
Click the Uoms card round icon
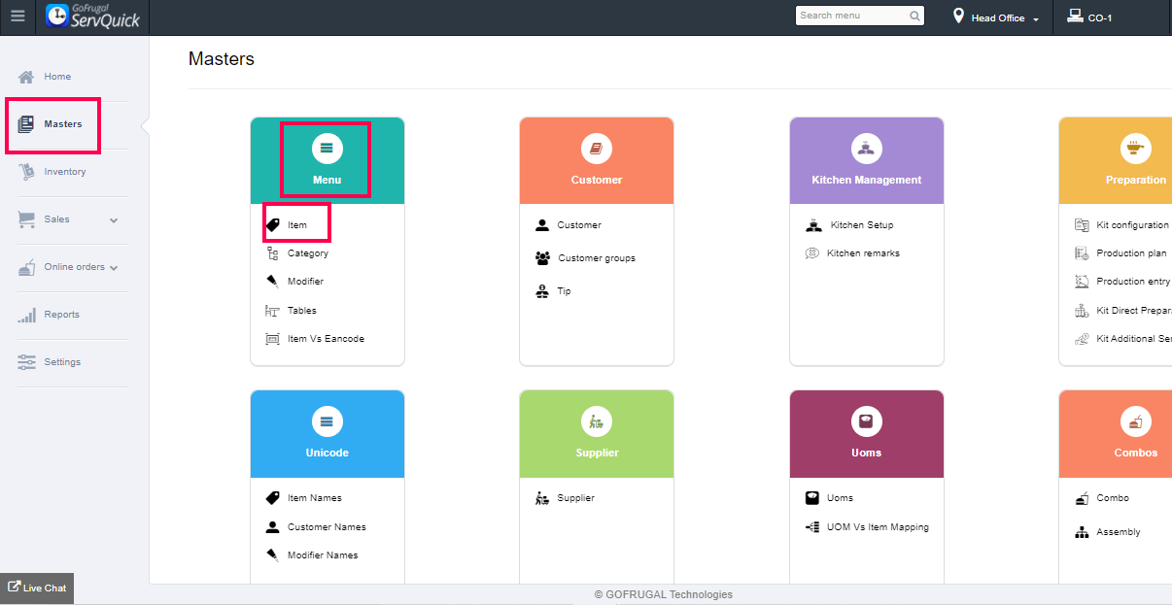tap(866, 421)
